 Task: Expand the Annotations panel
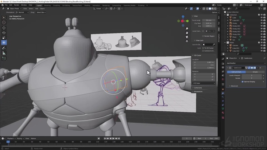[198, 91]
